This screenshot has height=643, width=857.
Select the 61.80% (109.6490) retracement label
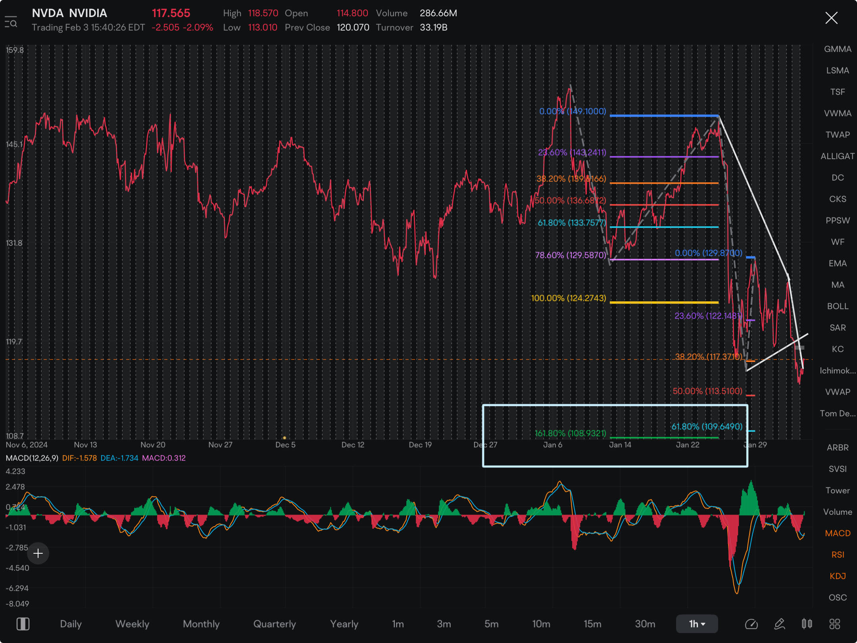pyautogui.click(x=707, y=427)
